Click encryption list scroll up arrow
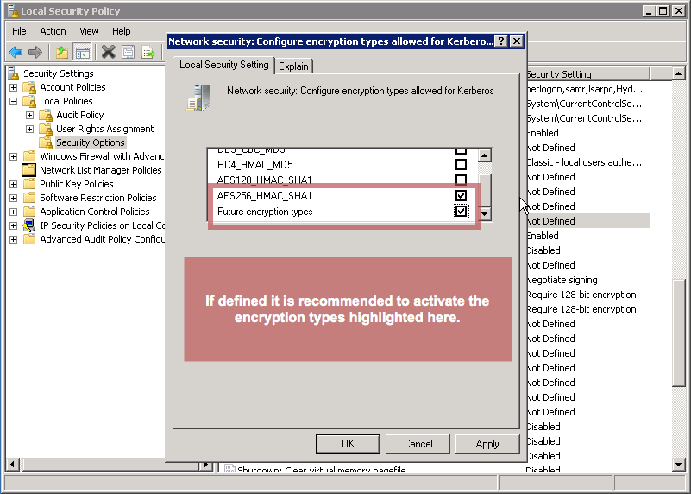 point(484,155)
